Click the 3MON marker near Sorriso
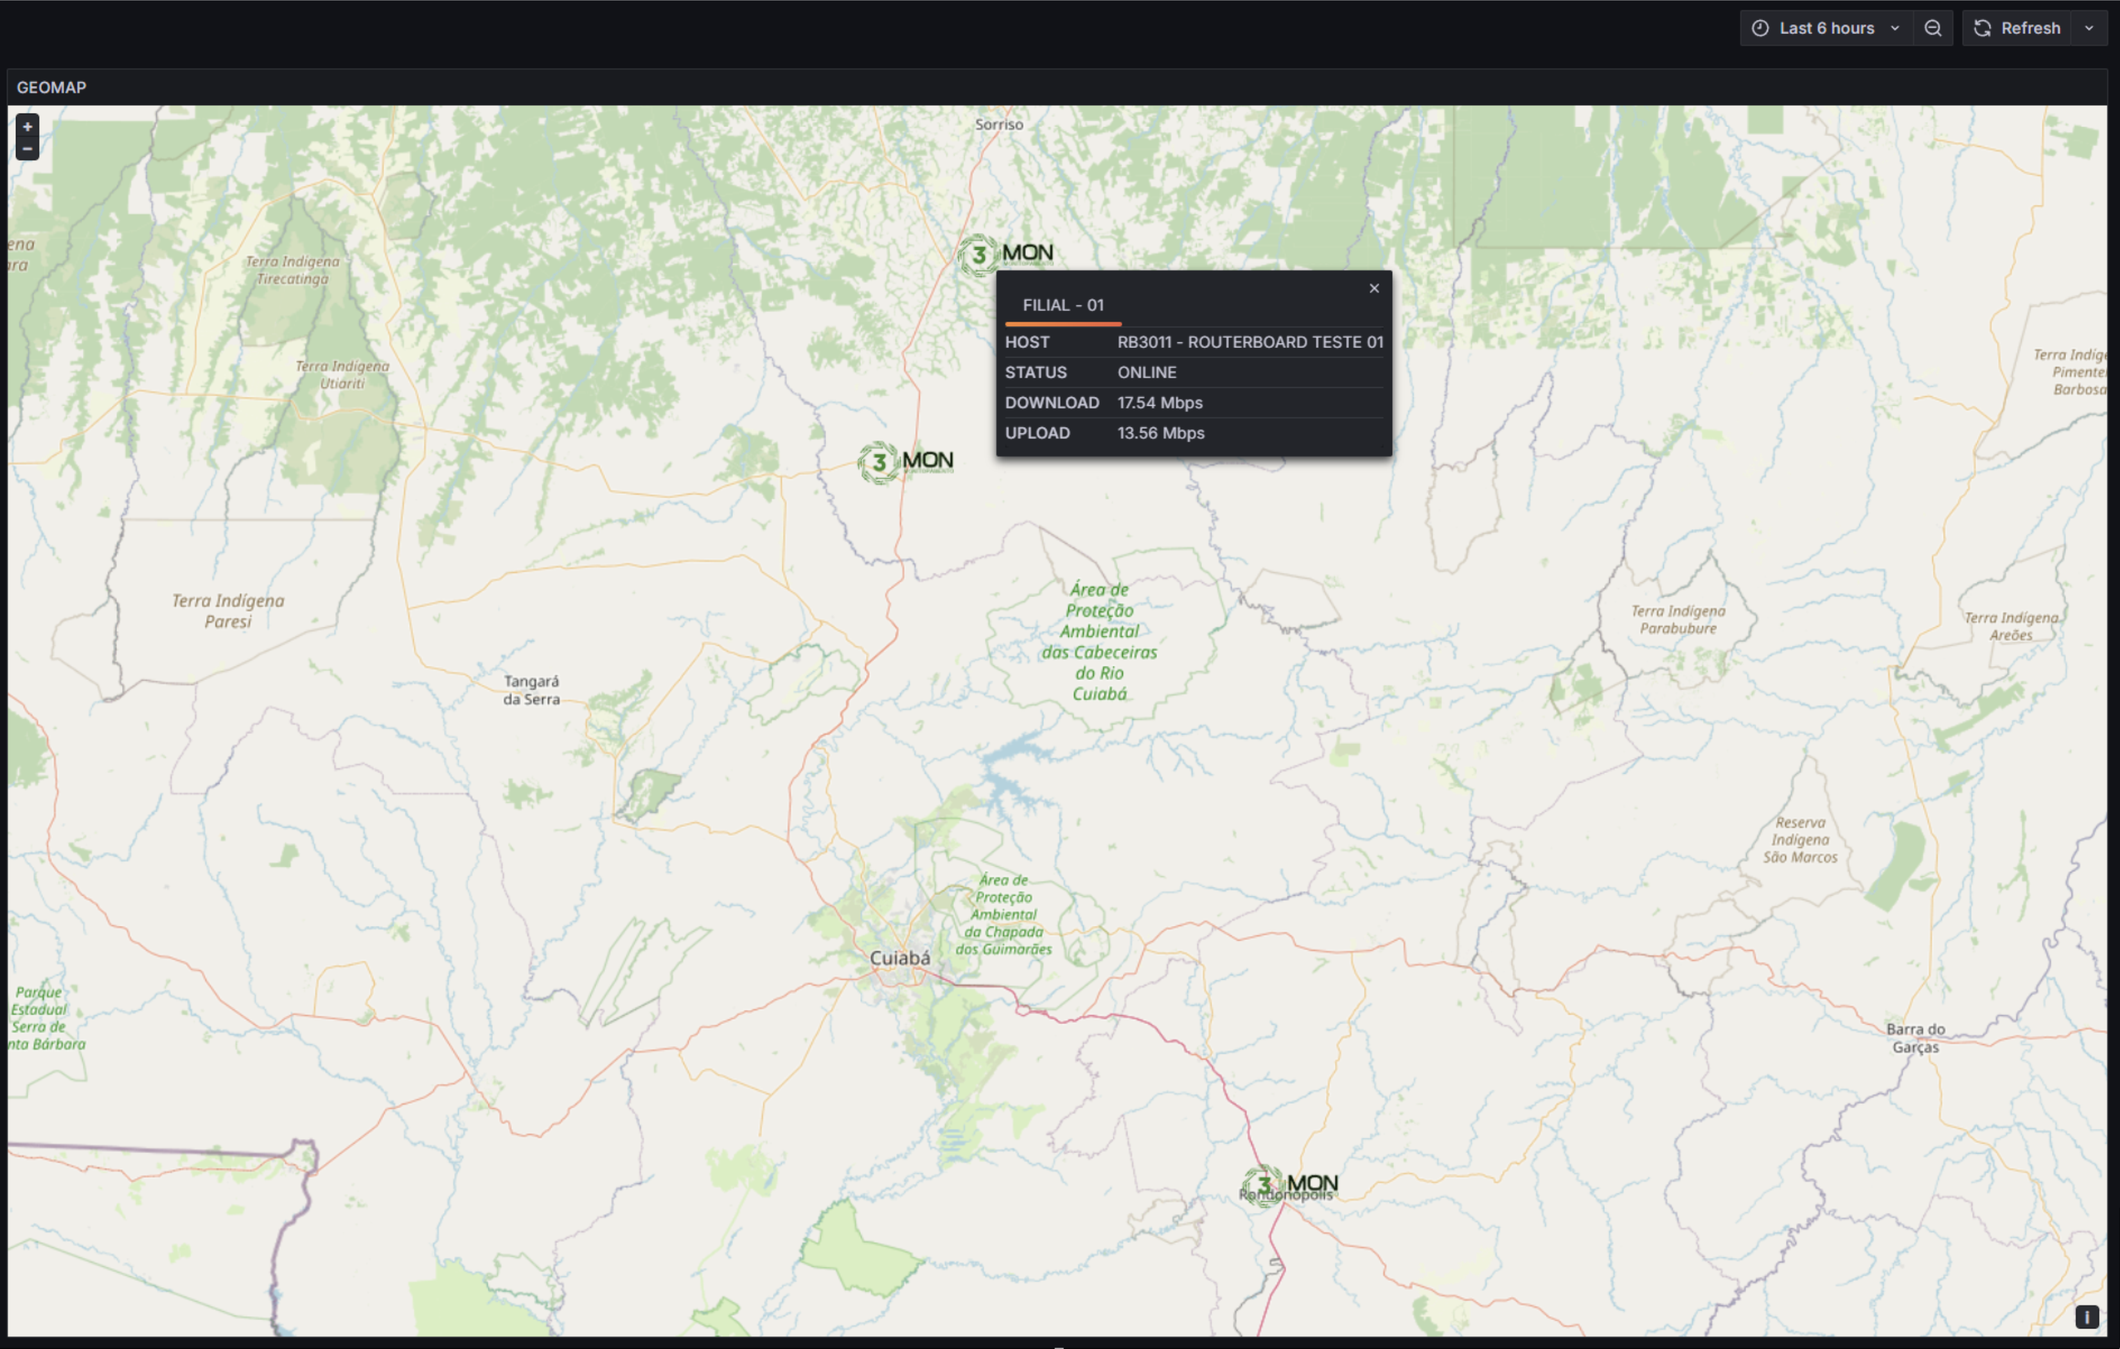 (x=1005, y=254)
